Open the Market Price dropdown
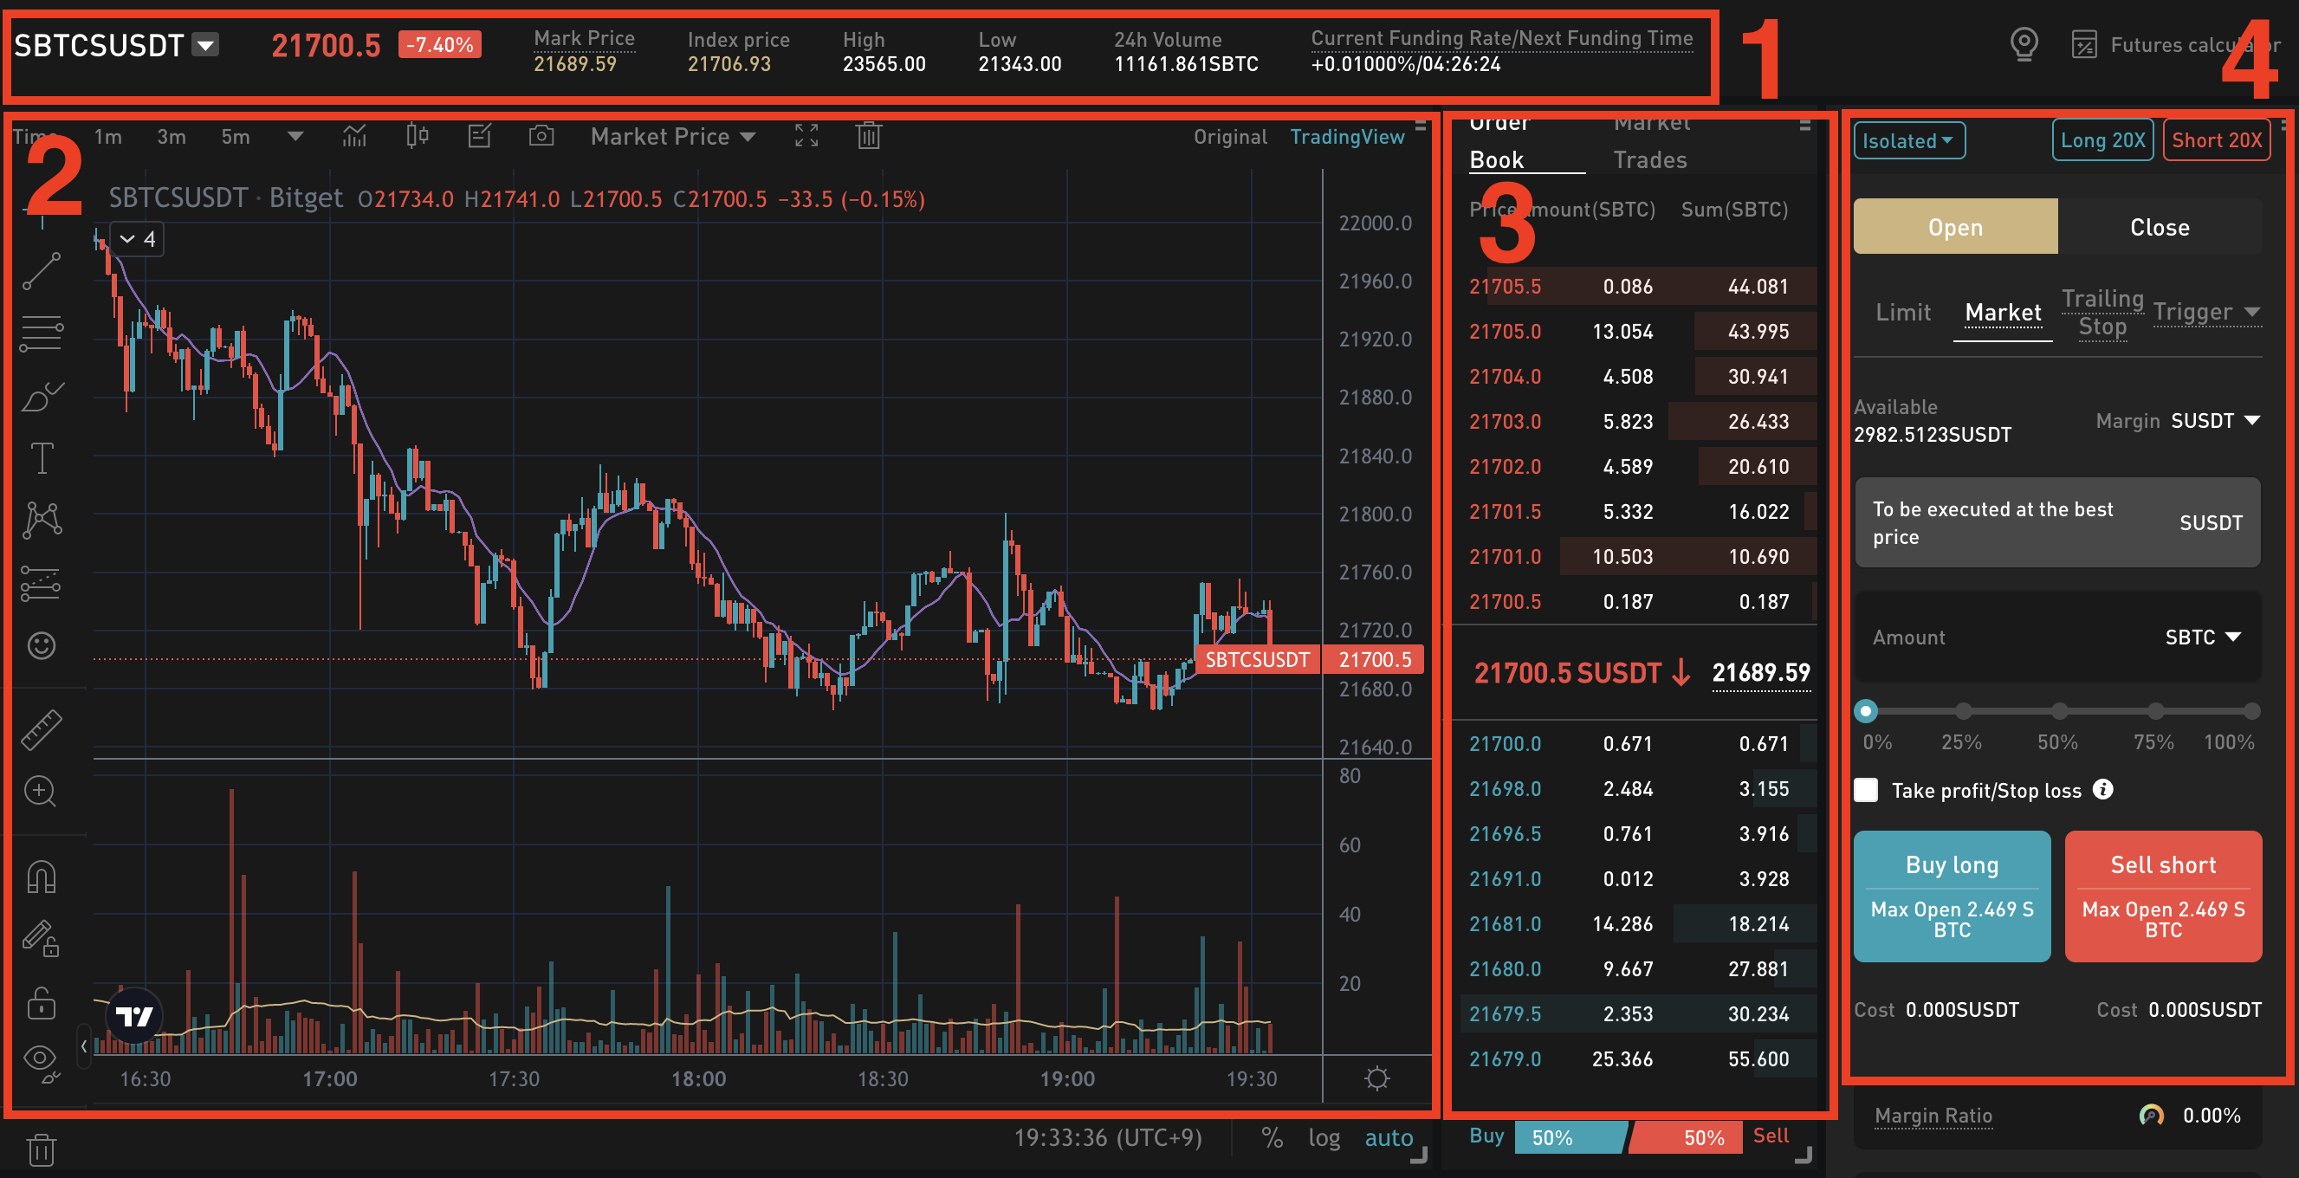This screenshot has width=2299, height=1178. (x=673, y=137)
